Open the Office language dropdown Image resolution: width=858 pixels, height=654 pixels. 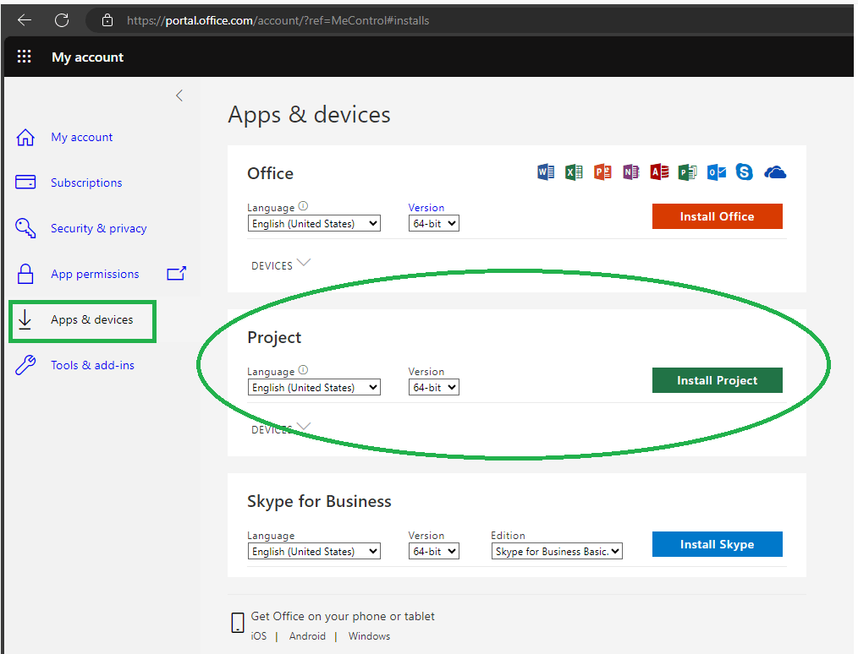314,223
